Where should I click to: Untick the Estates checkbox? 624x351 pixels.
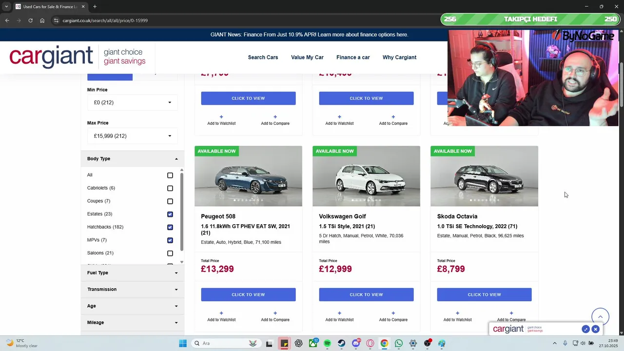(170, 214)
